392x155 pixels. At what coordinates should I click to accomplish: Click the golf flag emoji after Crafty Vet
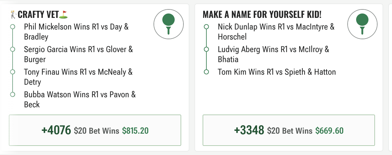(64, 14)
